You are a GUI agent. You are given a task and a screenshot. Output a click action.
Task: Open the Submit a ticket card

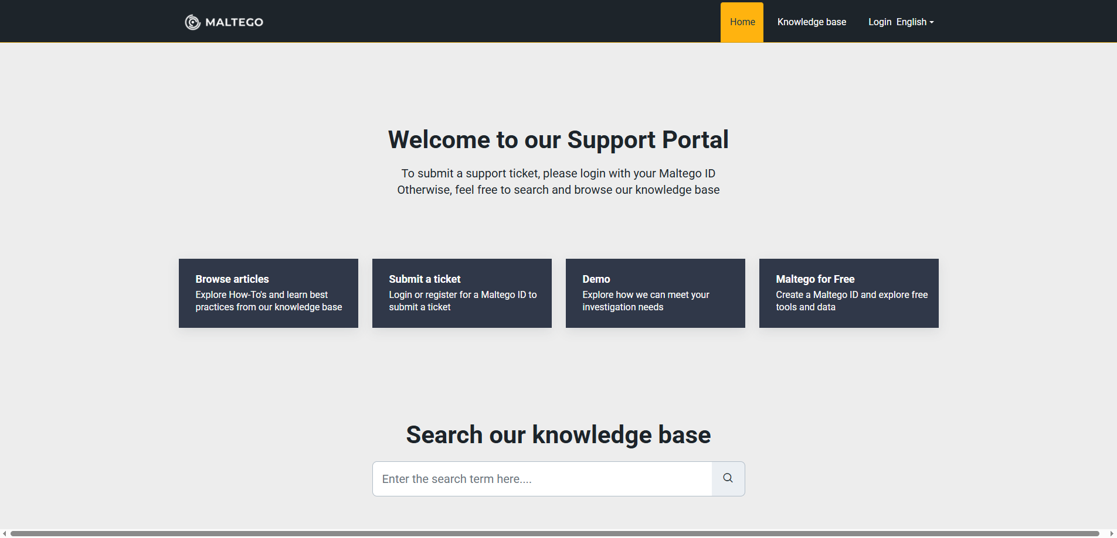(x=462, y=293)
